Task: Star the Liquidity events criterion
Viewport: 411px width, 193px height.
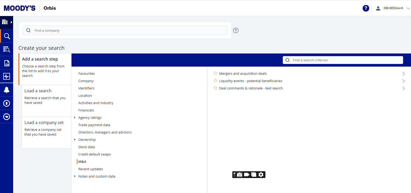Action: click(x=215, y=81)
